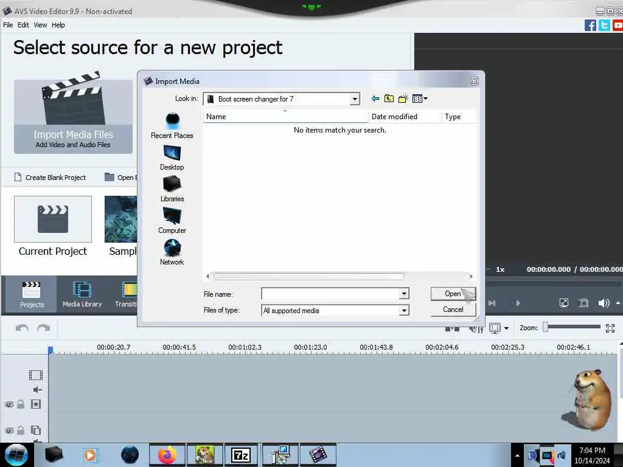The image size is (623, 467).
Task: Switch to the Projects tab
Action: pyautogui.click(x=32, y=294)
